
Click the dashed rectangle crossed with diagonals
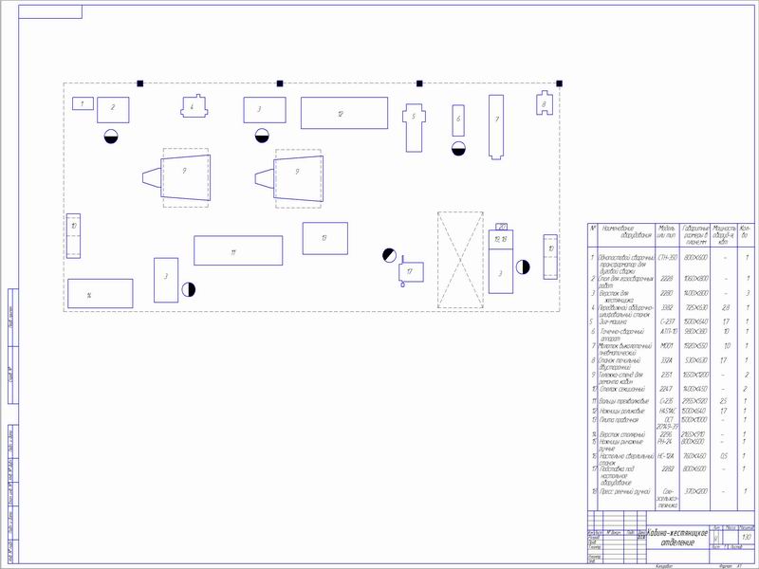point(460,259)
